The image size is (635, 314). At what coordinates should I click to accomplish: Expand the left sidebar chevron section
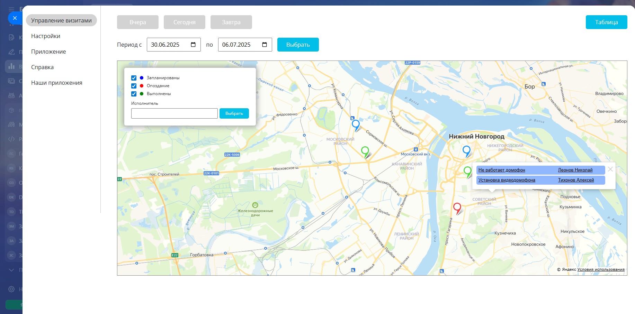[11, 270]
